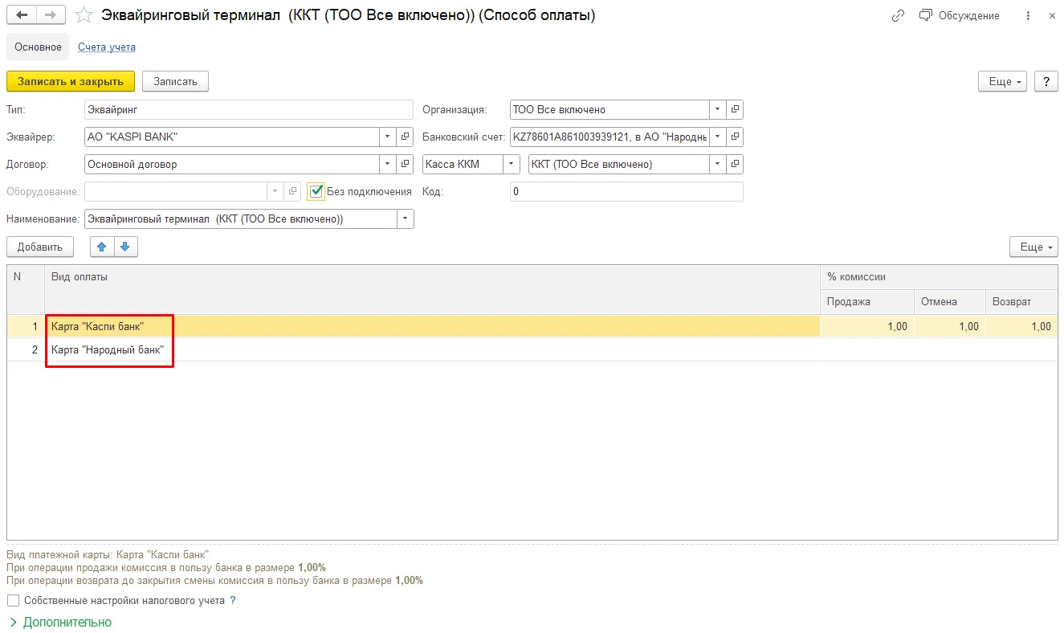This screenshot has height=633, width=1064.
Task: Open the Договор dropdown arrow
Action: click(388, 165)
